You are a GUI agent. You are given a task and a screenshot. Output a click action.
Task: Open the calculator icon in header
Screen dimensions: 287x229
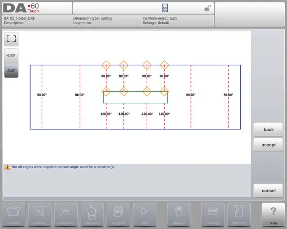pyautogui.click(x=165, y=8)
